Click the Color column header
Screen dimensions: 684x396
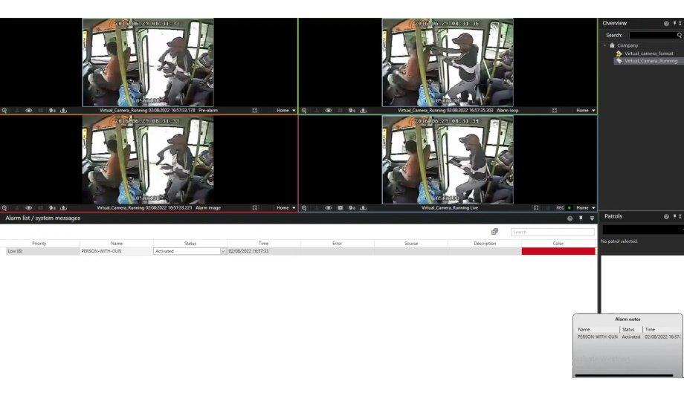click(x=558, y=244)
